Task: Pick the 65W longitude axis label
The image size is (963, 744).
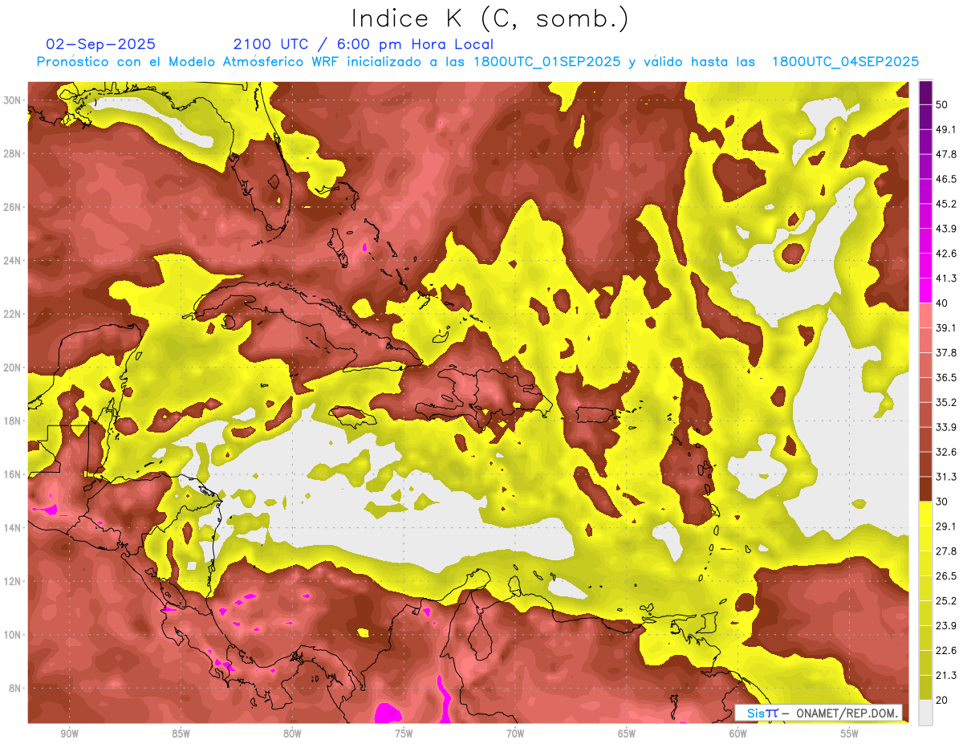Action: (627, 734)
